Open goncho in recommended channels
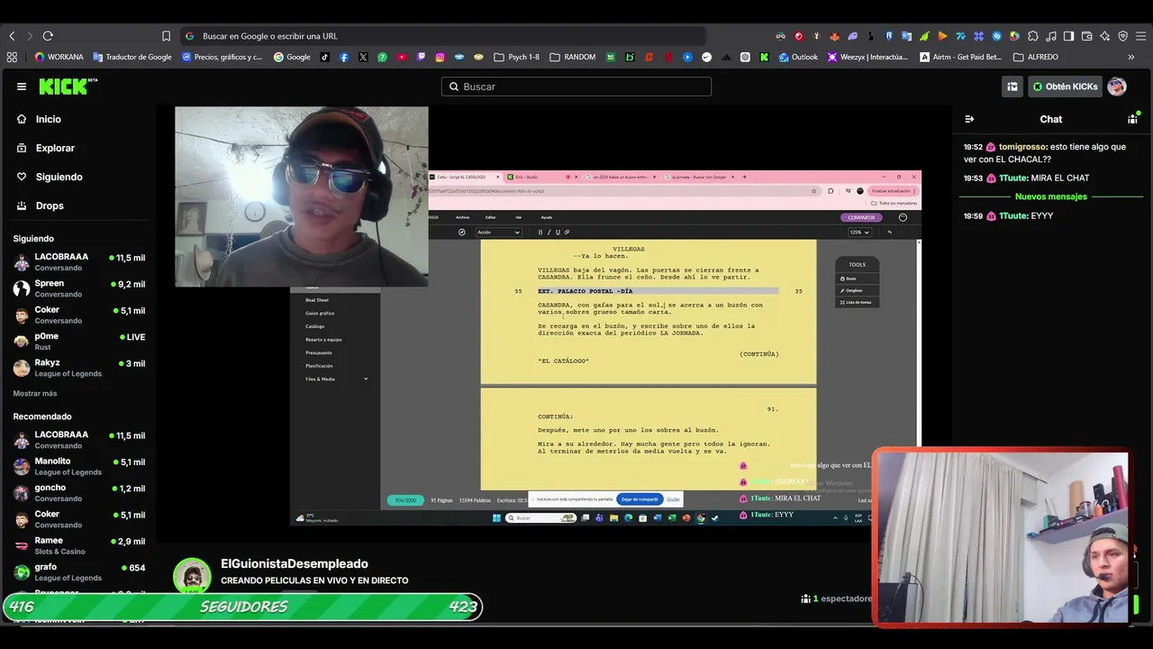Screen dimensions: 1153x649 click(78, 492)
